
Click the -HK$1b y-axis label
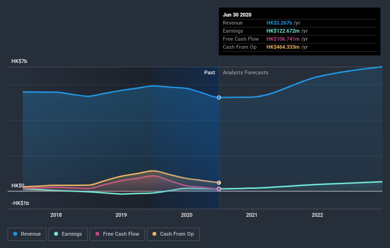tap(20, 203)
